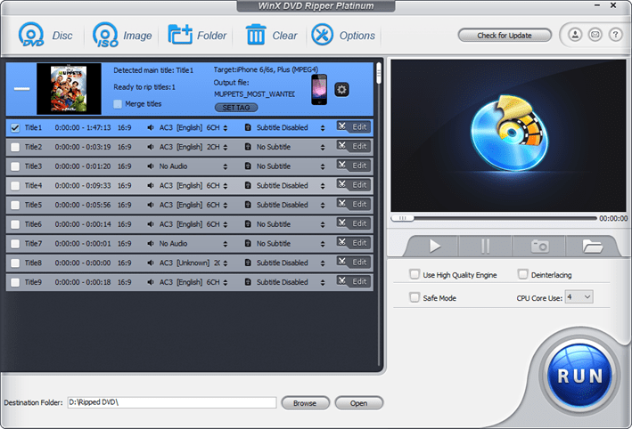632x429 pixels.
Task: Click Edit scissors for Title7
Action: (x=354, y=243)
